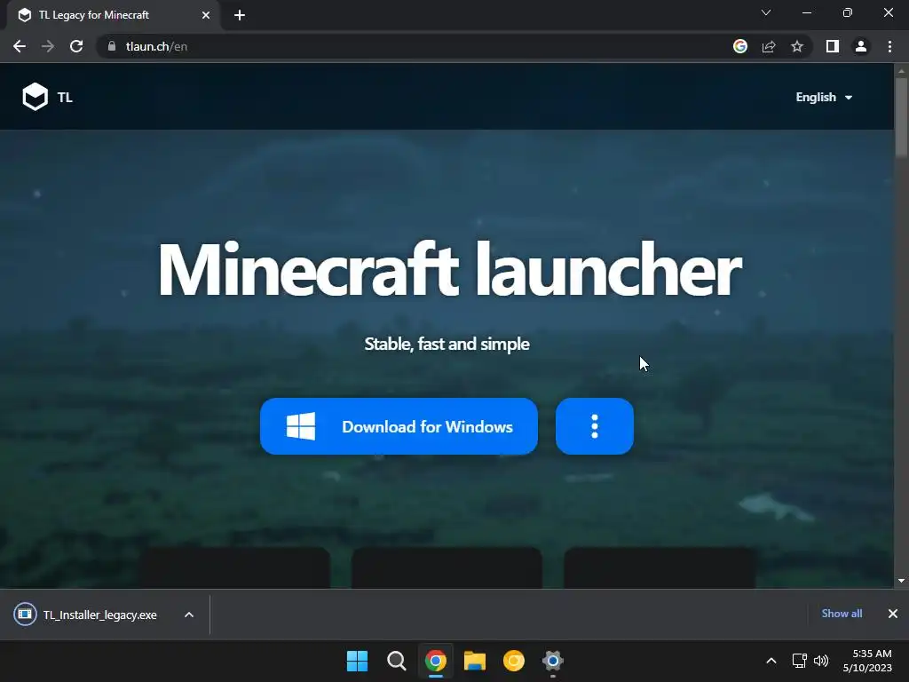
Task: Click Show all downloads link
Action: [x=842, y=614]
